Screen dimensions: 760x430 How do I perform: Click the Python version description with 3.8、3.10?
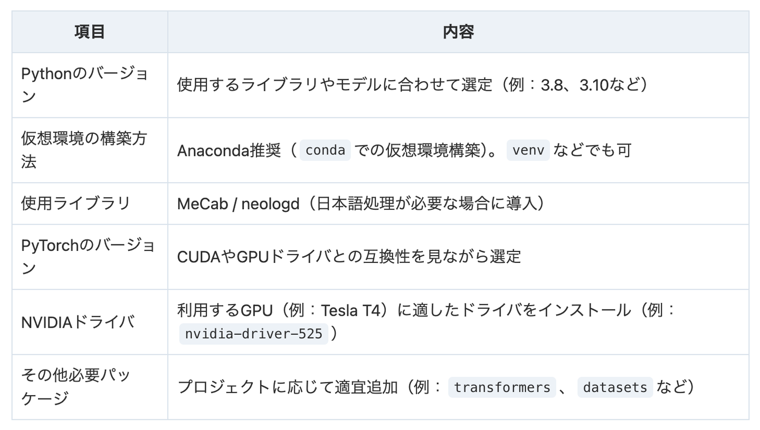click(412, 85)
